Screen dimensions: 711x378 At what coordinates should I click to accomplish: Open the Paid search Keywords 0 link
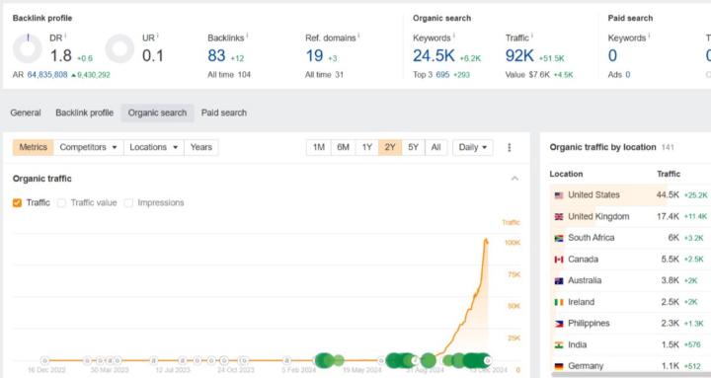pos(612,55)
